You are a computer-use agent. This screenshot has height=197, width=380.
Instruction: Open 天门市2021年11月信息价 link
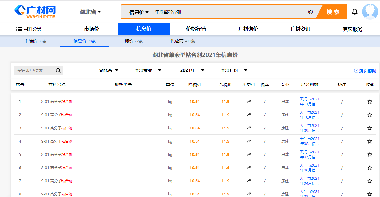click(x=309, y=102)
